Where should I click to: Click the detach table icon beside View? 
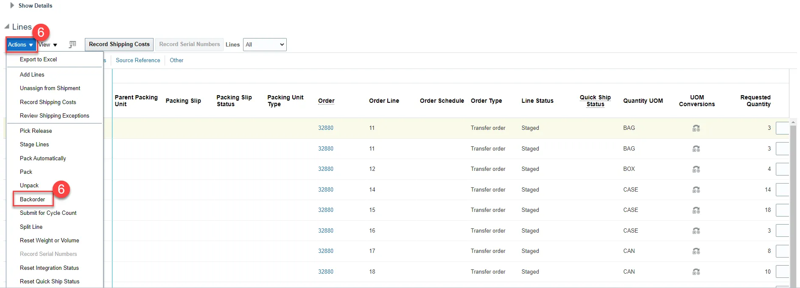73,44
